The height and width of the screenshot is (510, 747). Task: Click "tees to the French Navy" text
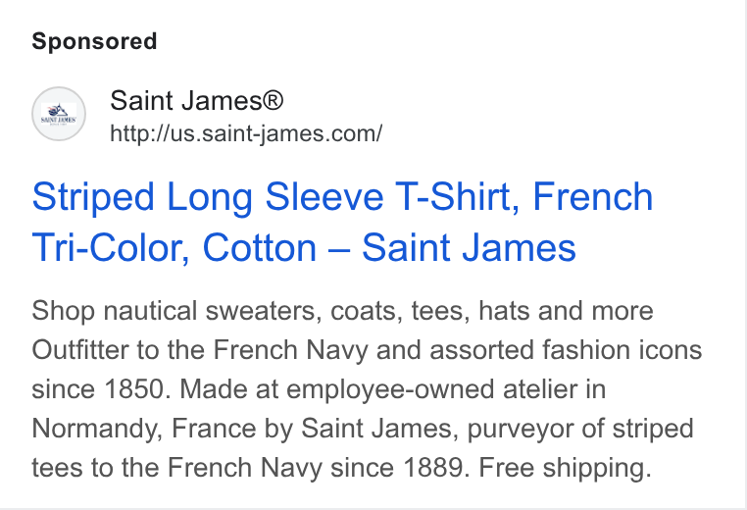click(176, 467)
